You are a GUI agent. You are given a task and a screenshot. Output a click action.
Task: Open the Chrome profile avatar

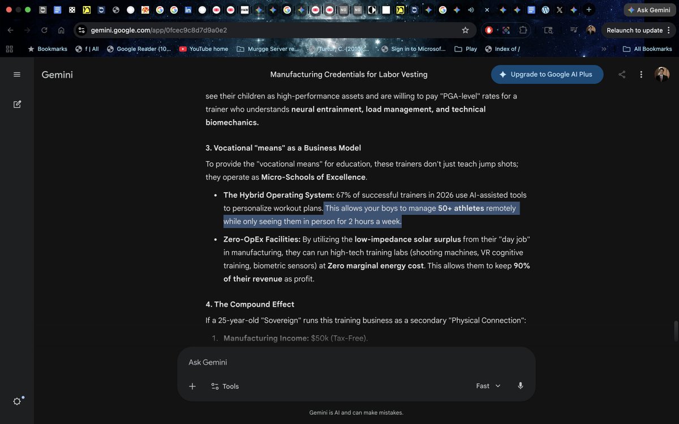click(x=591, y=30)
